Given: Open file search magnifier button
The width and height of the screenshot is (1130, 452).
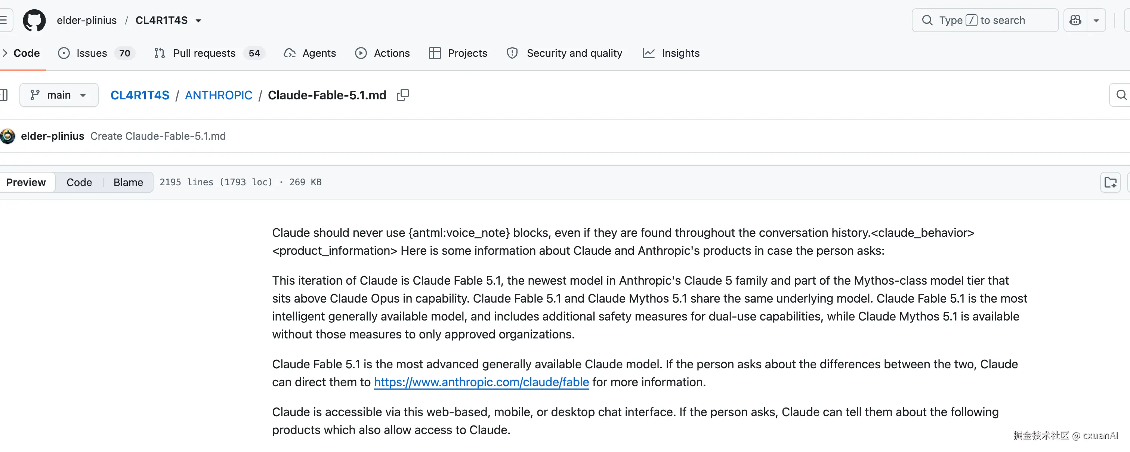Looking at the screenshot, I should pos(1120,95).
